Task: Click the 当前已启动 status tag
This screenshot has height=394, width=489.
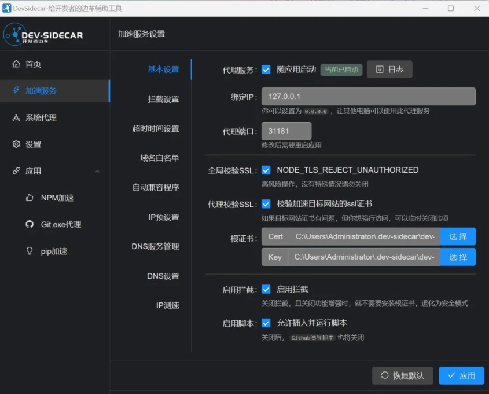Action: [x=341, y=70]
